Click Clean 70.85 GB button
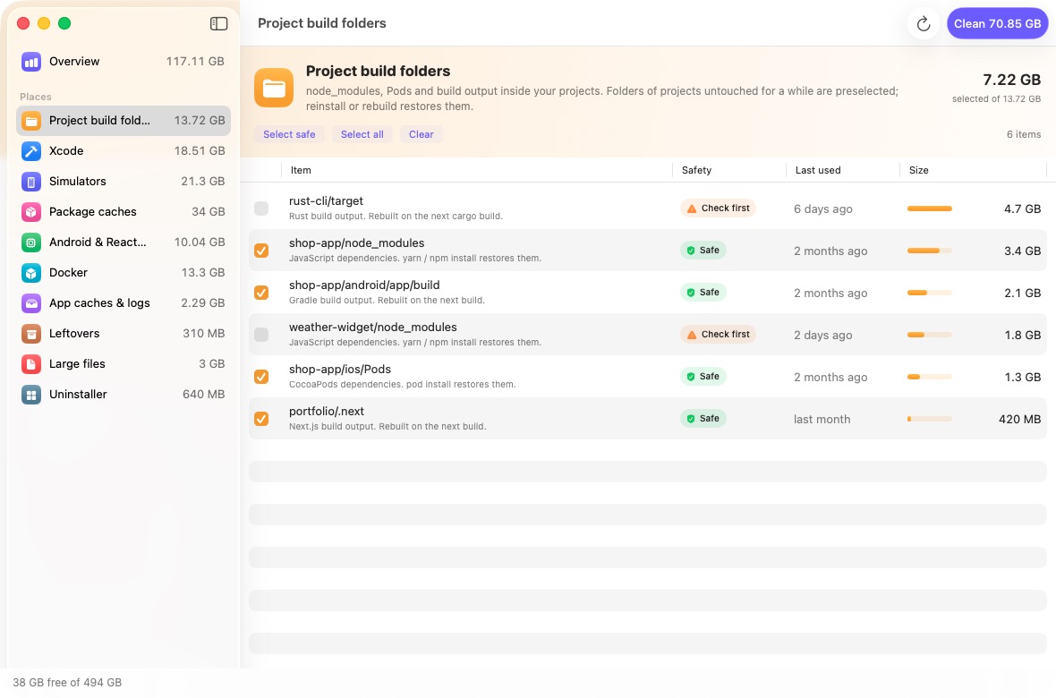The width and height of the screenshot is (1056, 698). (997, 23)
